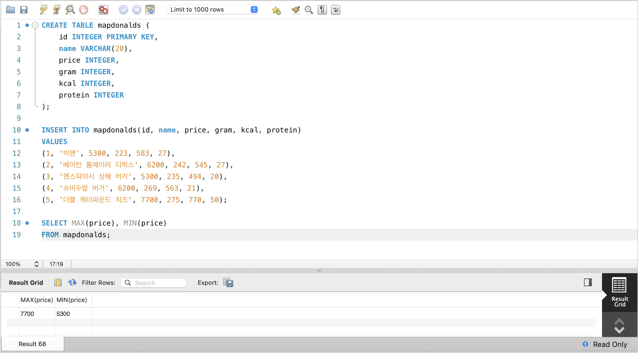Click the SELECT keyword on line 18
Image resolution: width=638 pixels, height=353 pixels.
click(x=55, y=223)
